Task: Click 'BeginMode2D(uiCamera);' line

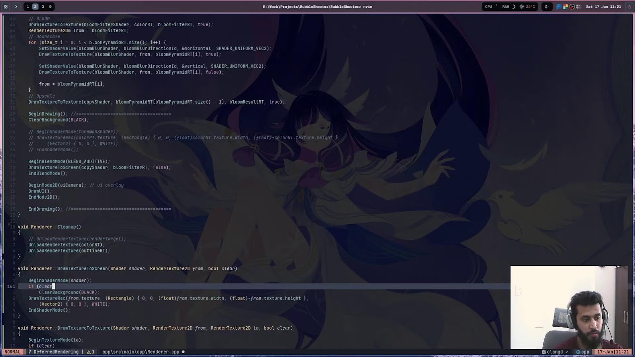Action: point(57,185)
